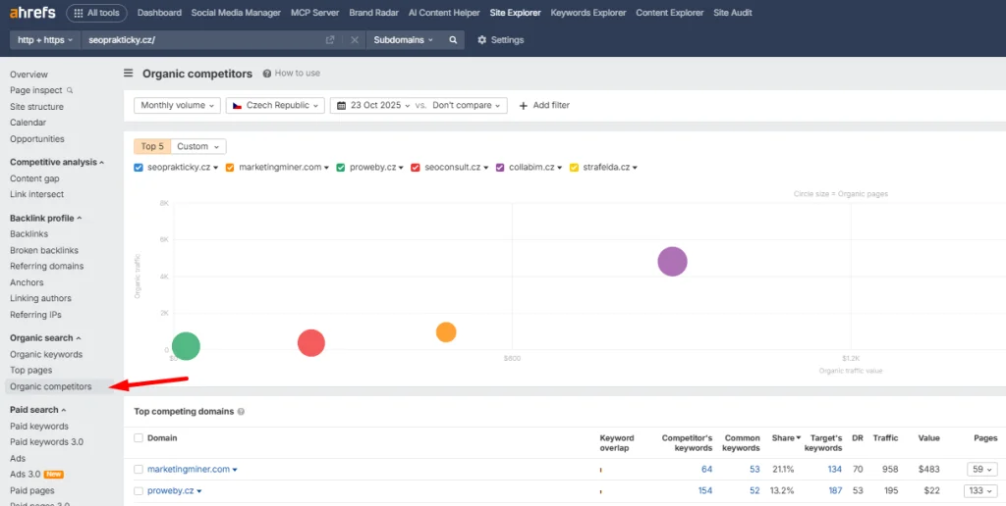
Task: Toggle collabim.cz legend checkbox
Action: pyautogui.click(x=500, y=168)
